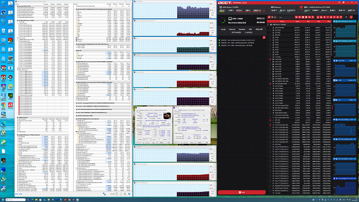
Task: Open socket Selection dropdown in CPU-Z CPU tab
Action: click(147, 139)
